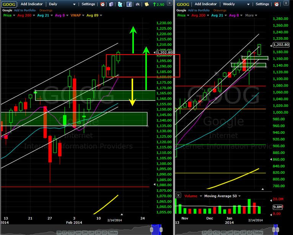Click Drawings link in daily chart
Image resolution: width=293 pixels, height=235 pixels.
click(x=46, y=10)
